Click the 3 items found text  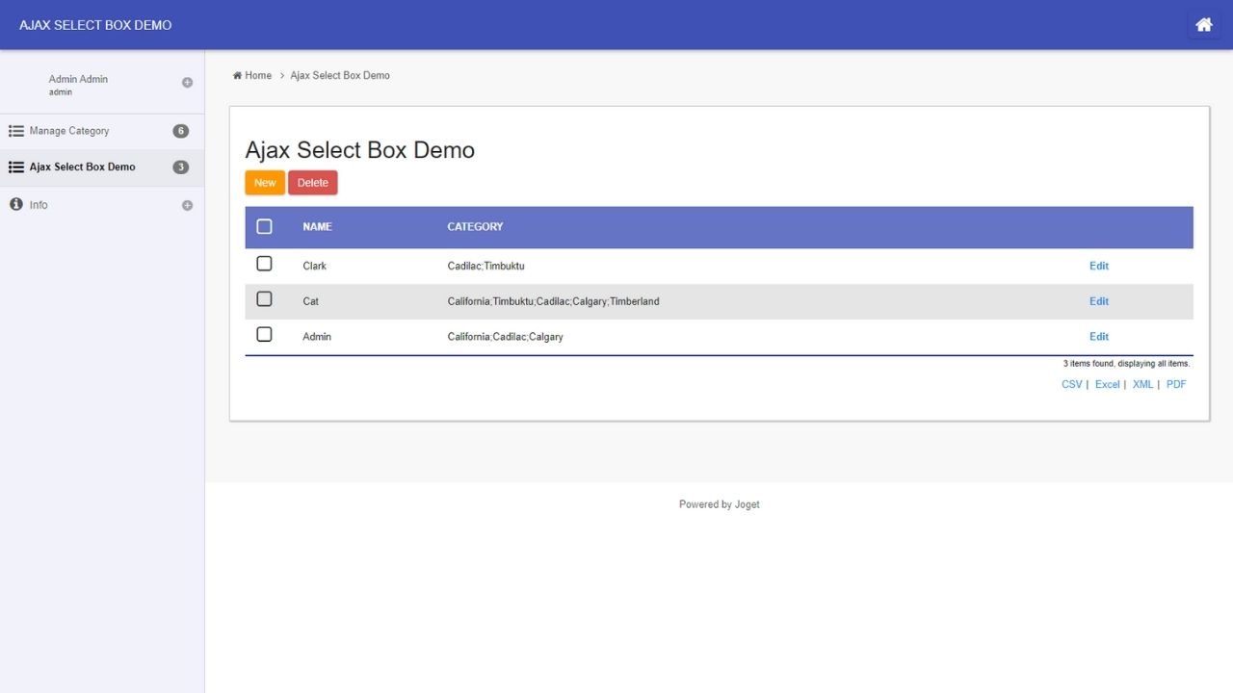coord(1126,364)
